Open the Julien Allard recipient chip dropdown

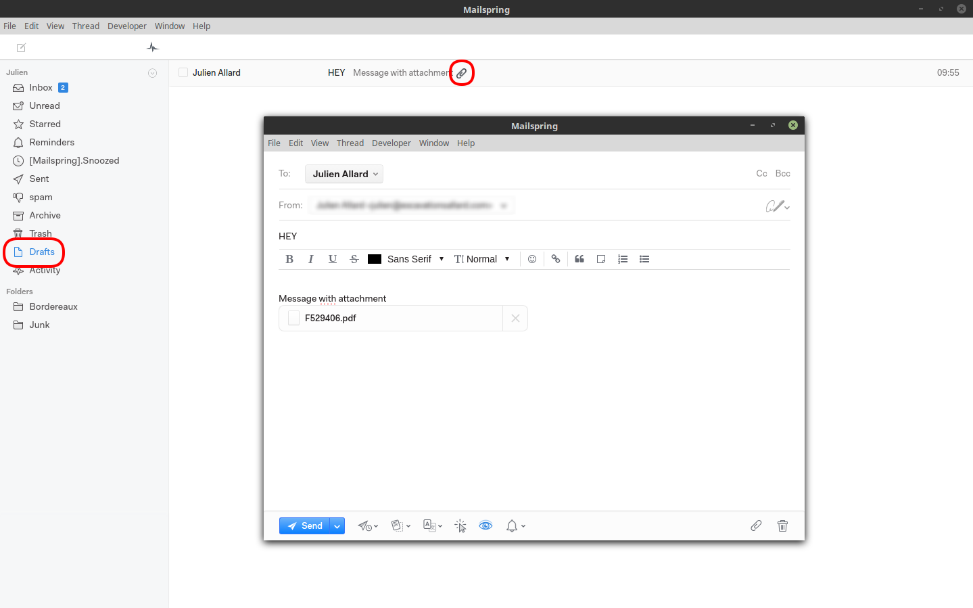[343, 174]
